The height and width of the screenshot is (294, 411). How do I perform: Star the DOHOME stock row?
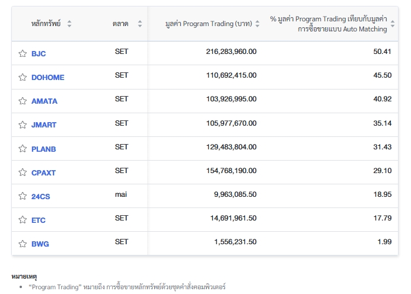click(23, 77)
